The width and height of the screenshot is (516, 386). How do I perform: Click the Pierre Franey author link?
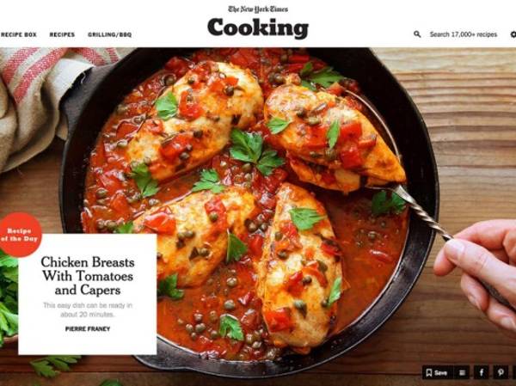(88, 328)
